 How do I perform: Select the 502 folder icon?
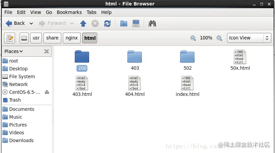pyautogui.click(x=187, y=56)
